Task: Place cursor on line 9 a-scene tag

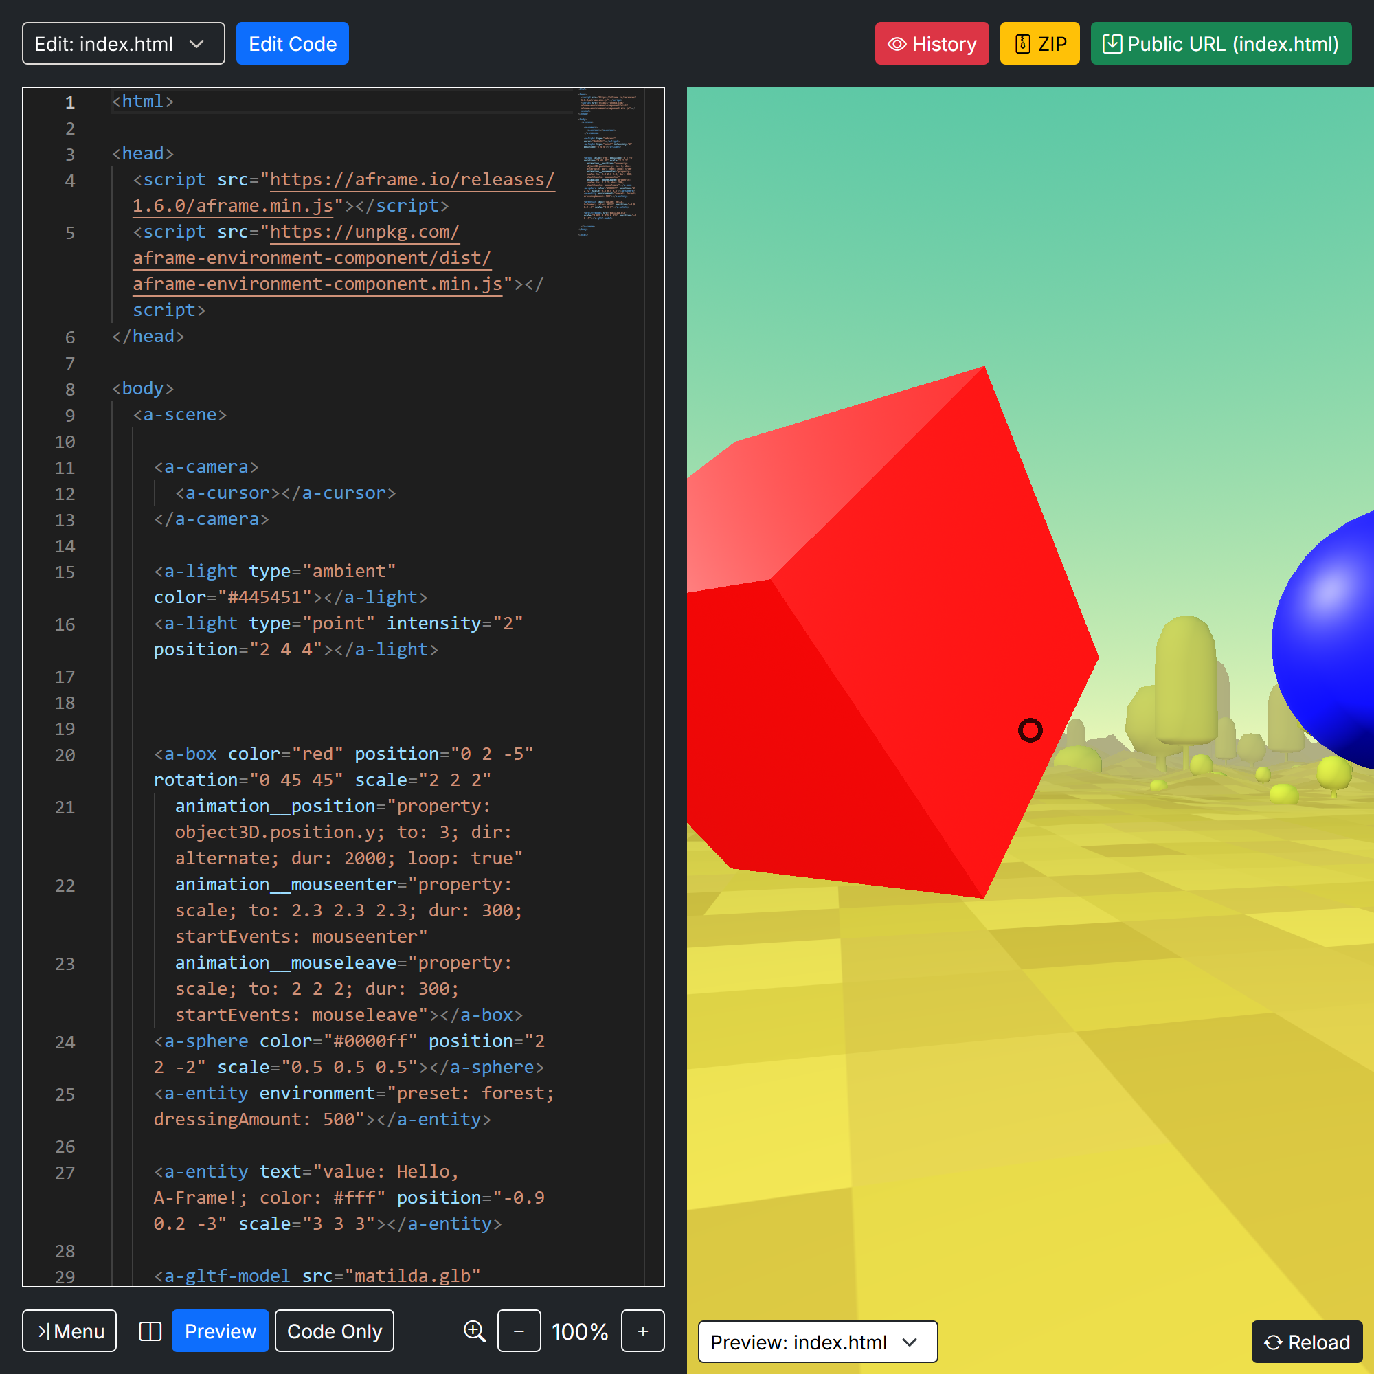Action: click(x=180, y=416)
